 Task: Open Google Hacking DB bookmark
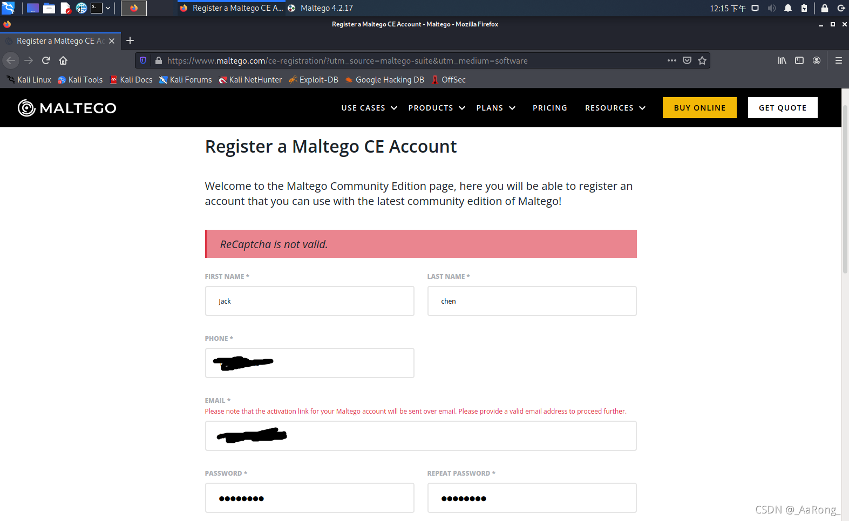tap(385, 80)
